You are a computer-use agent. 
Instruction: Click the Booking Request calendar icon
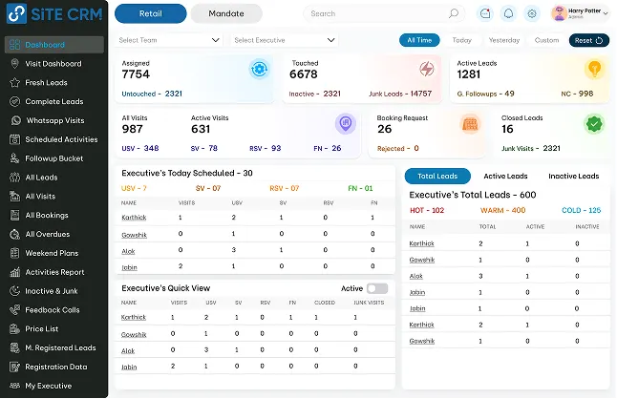click(x=470, y=124)
